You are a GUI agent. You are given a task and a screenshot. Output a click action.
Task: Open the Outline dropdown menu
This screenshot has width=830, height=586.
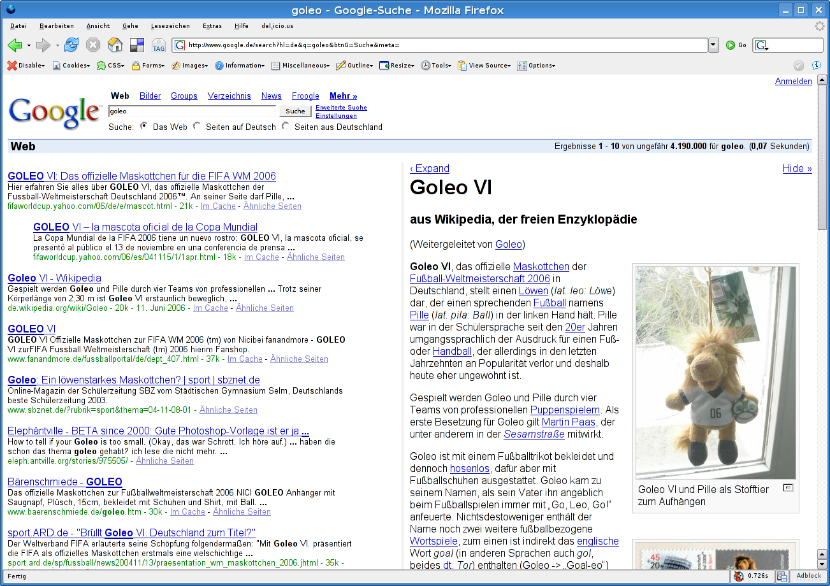click(355, 66)
